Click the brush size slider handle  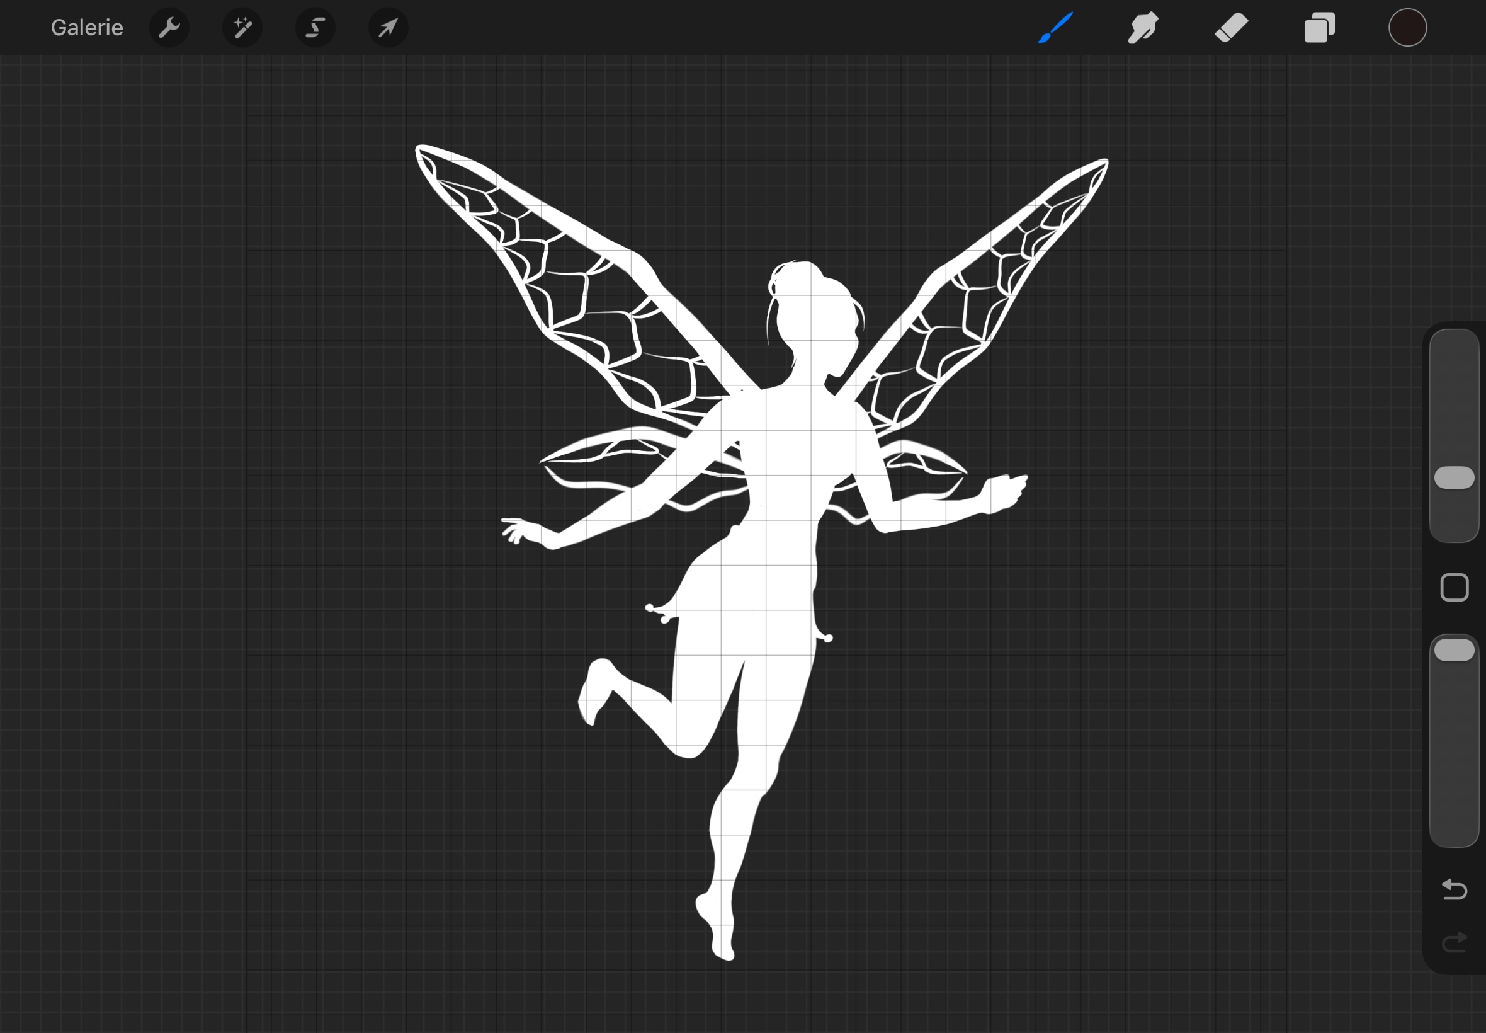click(1455, 477)
